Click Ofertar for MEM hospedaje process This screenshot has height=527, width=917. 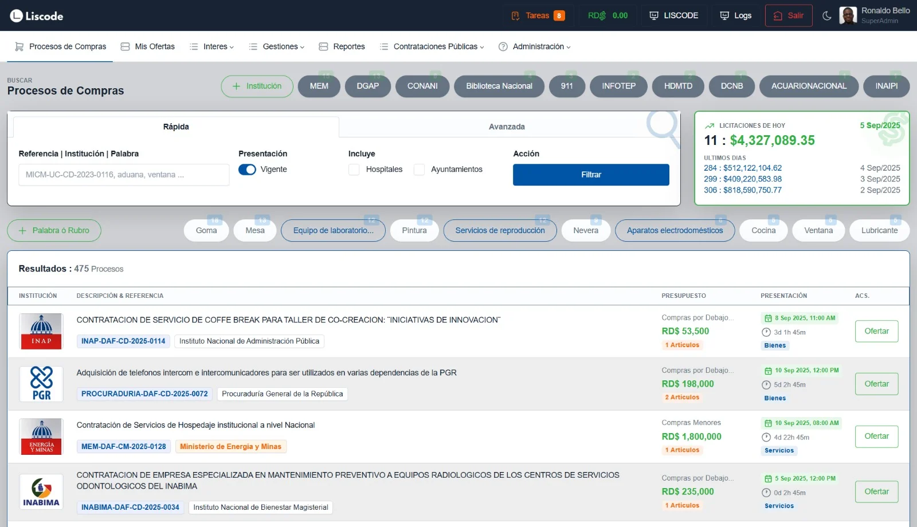tap(876, 436)
